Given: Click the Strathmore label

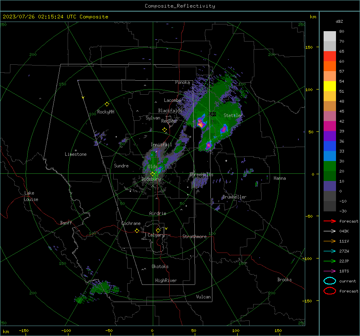Looking at the screenshot, I should tap(194, 237).
